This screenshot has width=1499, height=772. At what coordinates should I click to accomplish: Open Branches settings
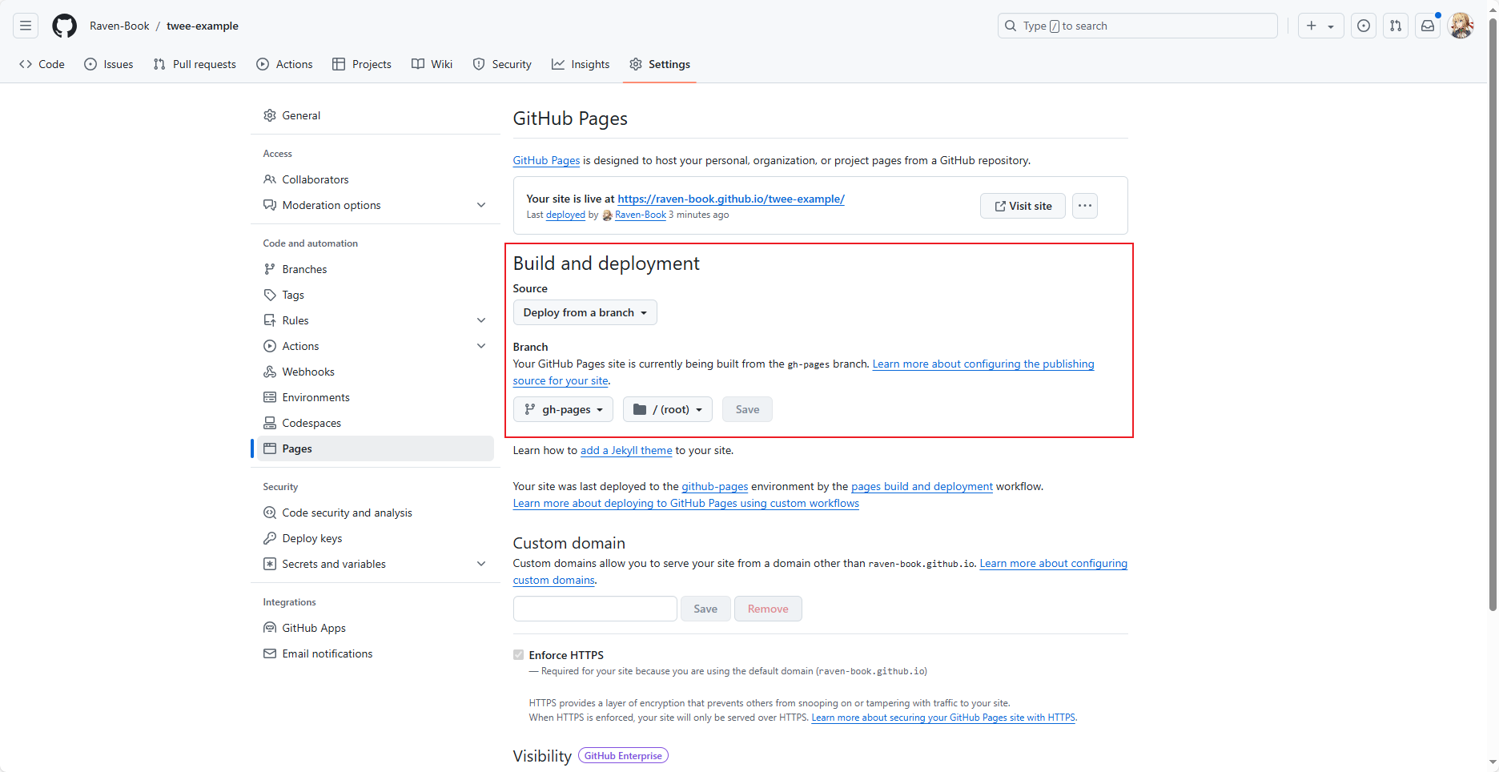click(375, 269)
